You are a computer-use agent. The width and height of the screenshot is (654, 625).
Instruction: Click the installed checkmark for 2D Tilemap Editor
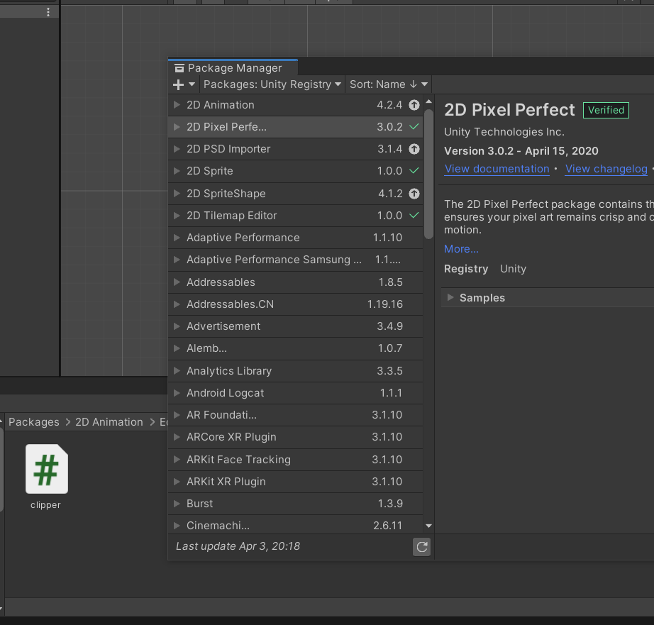[x=414, y=215]
